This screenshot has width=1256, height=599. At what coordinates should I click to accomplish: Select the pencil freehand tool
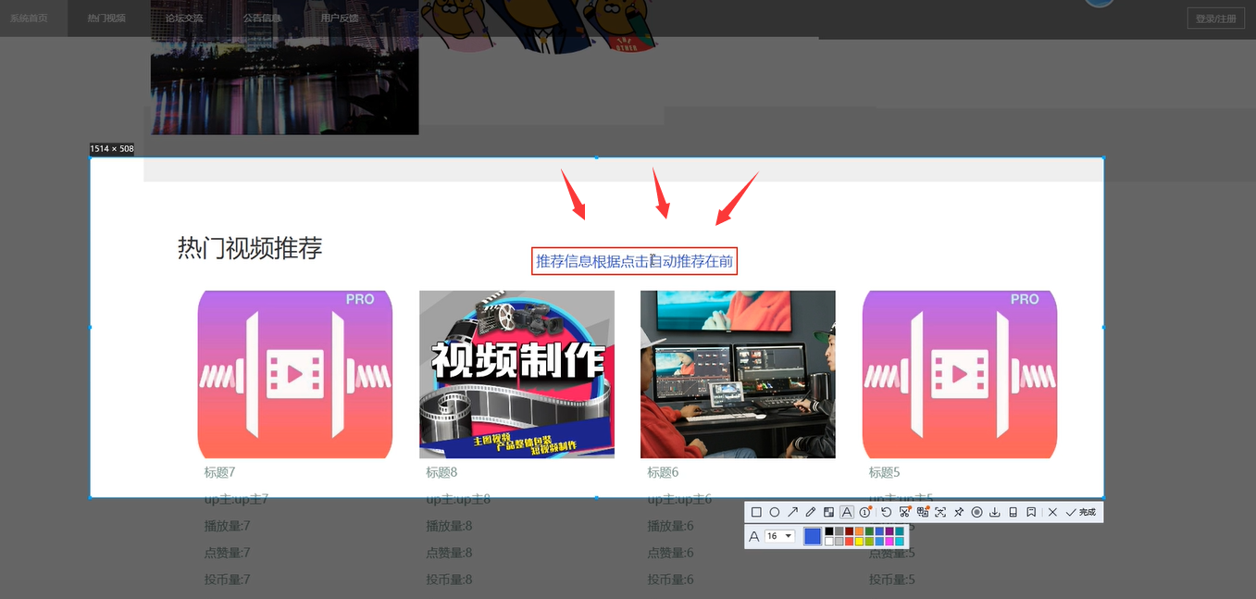pyautogui.click(x=811, y=512)
